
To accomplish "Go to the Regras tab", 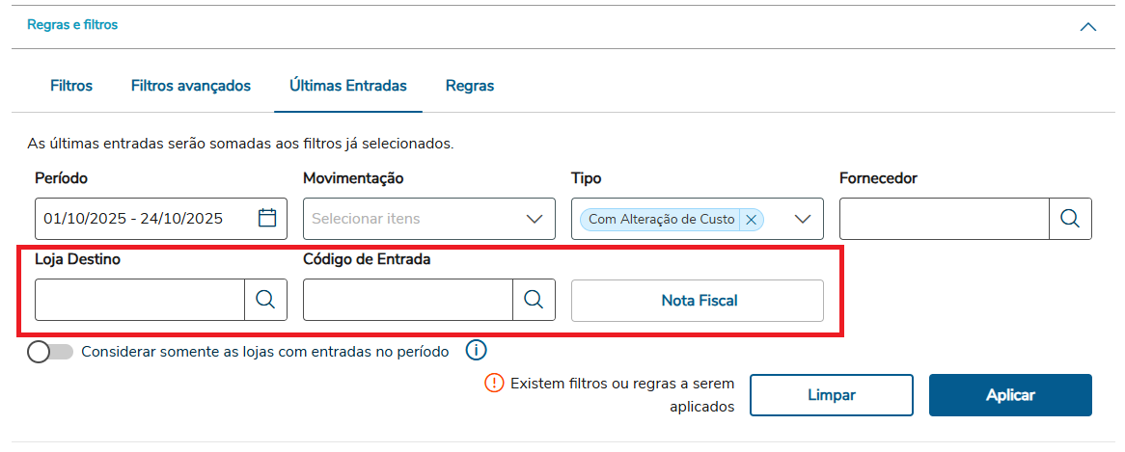I will [x=470, y=86].
